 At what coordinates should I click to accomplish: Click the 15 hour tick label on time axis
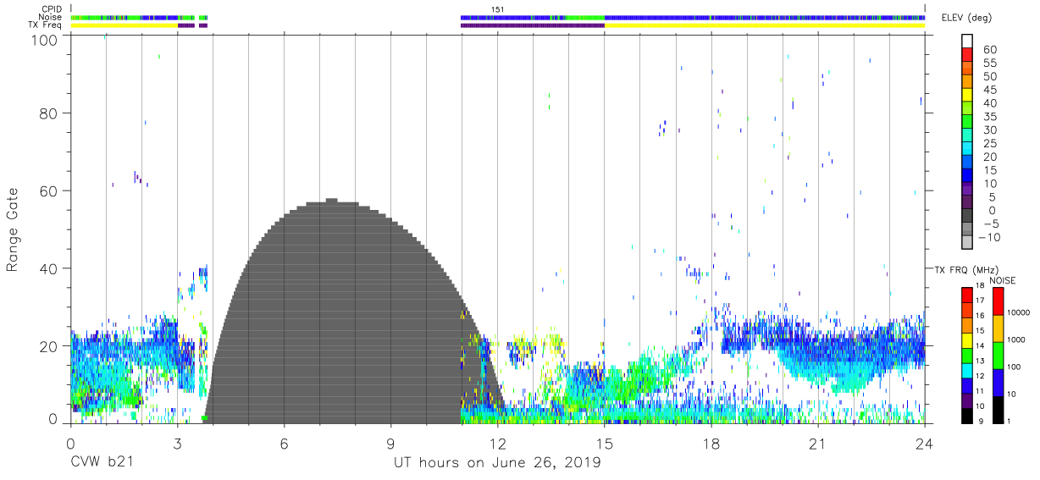(x=604, y=444)
